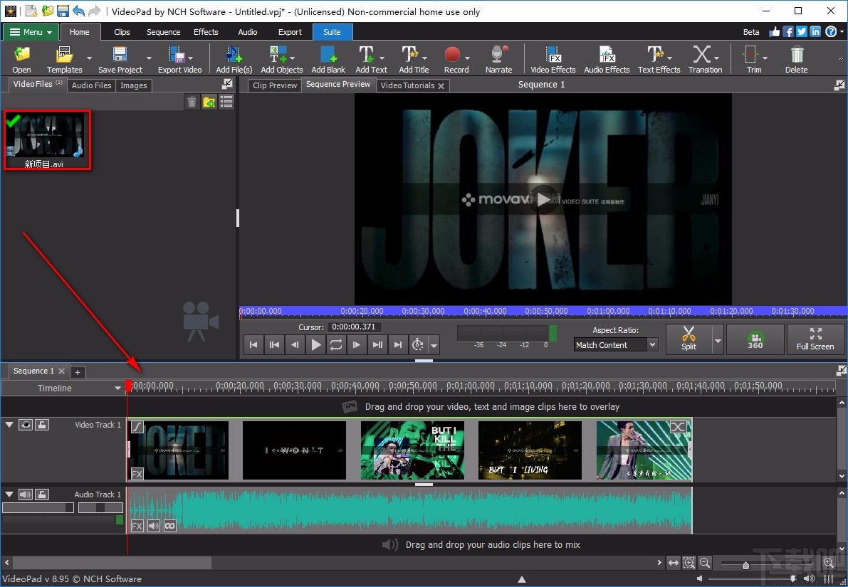This screenshot has width=848, height=587.
Task: Click the Export Video button
Action: coord(180,58)
